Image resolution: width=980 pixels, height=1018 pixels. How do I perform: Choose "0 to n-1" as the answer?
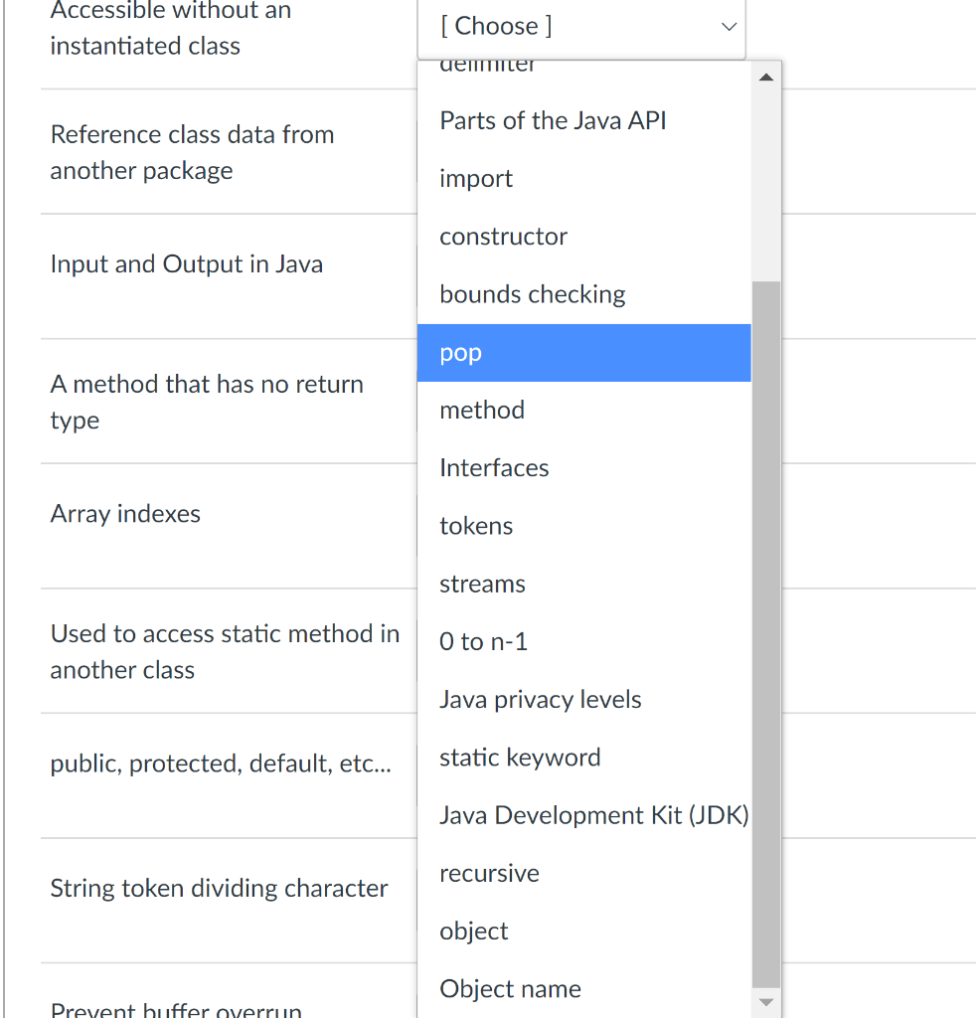(483, 641)
